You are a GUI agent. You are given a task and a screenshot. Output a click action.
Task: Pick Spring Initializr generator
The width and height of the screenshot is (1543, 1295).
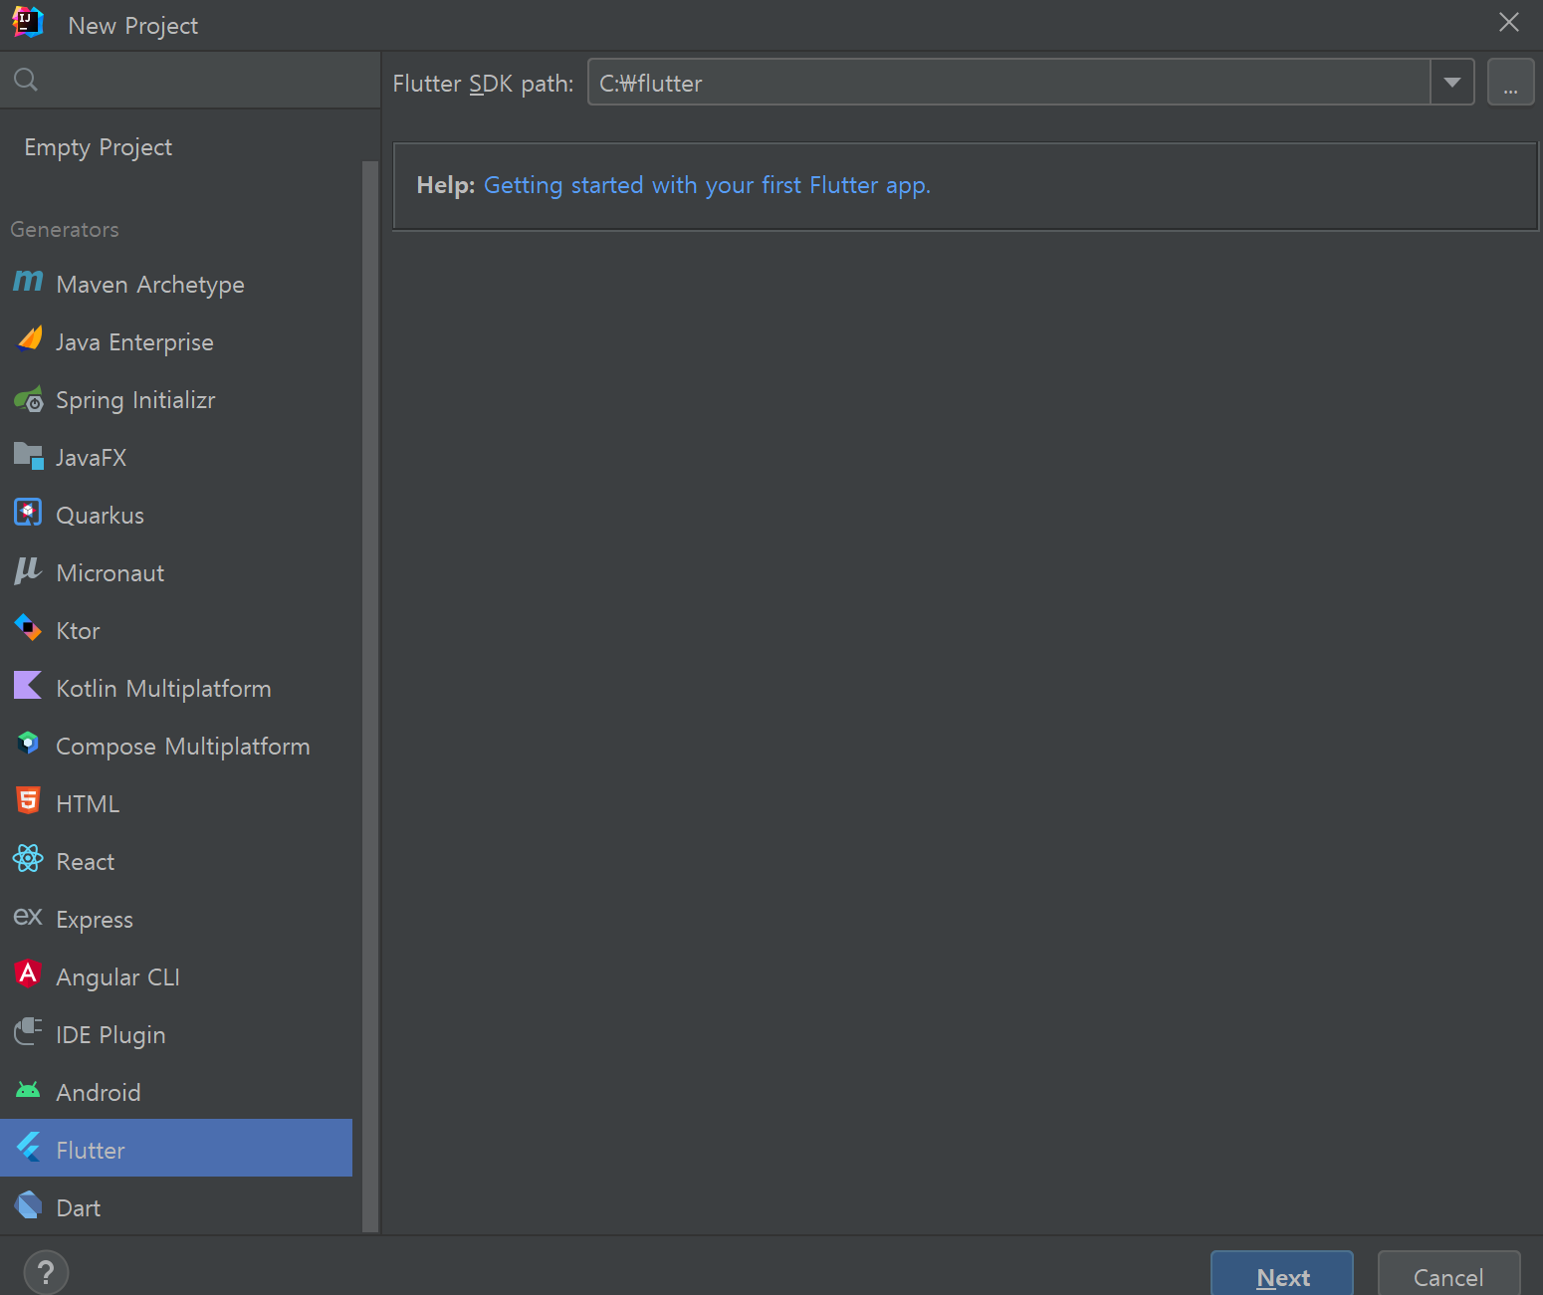click(176, 400)
